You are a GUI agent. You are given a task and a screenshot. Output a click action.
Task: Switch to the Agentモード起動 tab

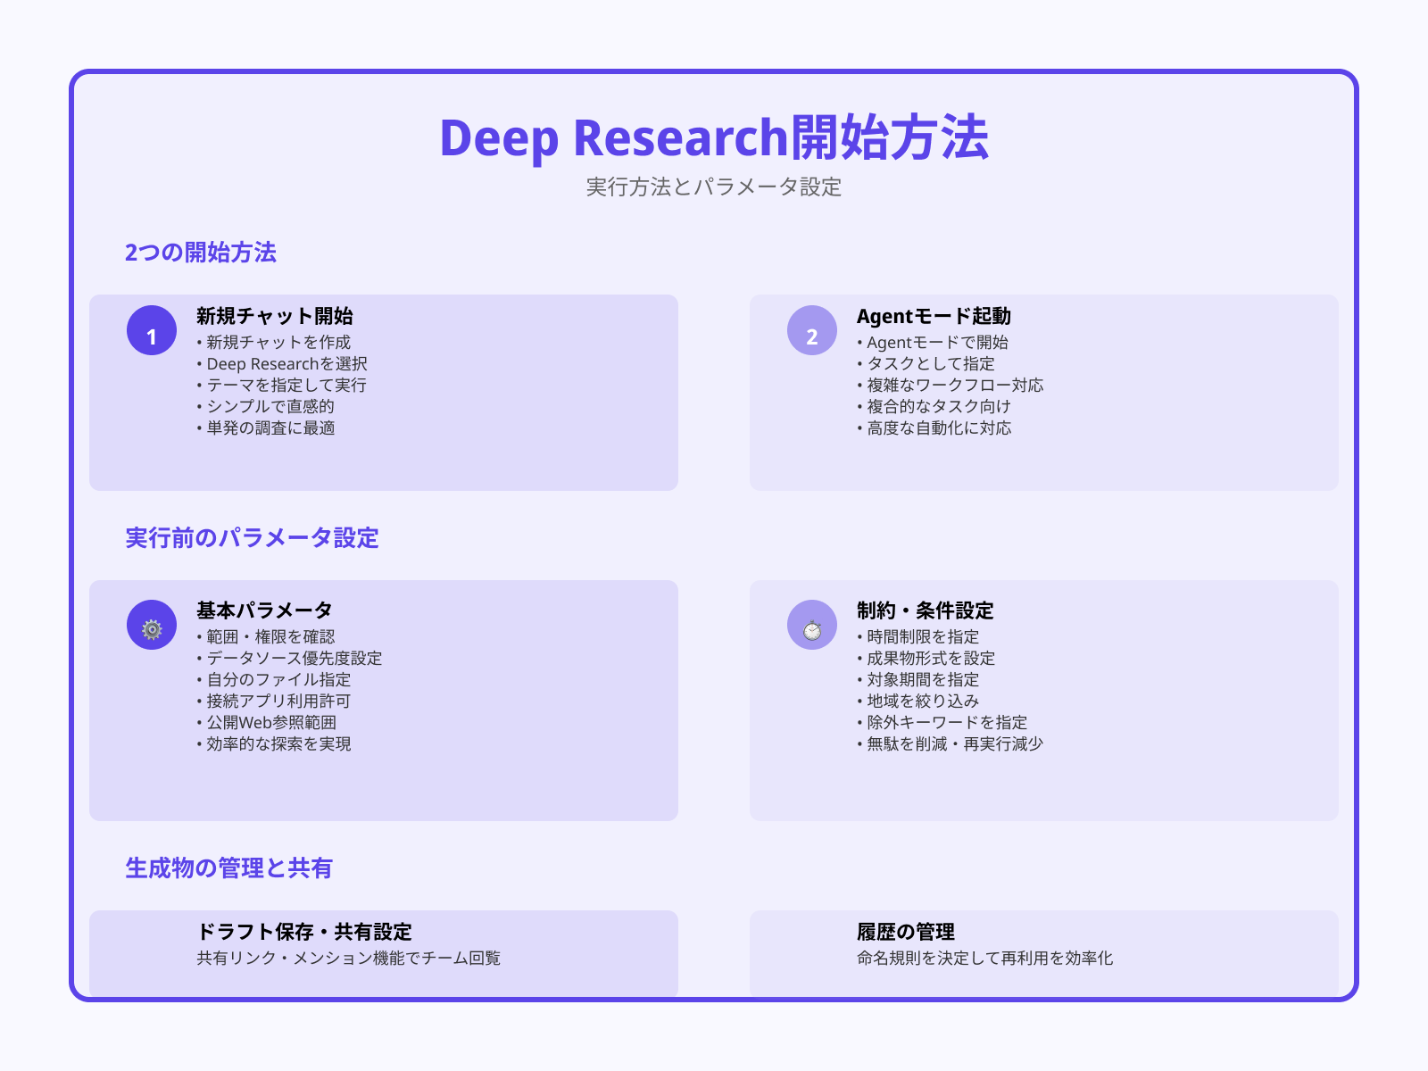pyautogui.click(x=938, y=315)
